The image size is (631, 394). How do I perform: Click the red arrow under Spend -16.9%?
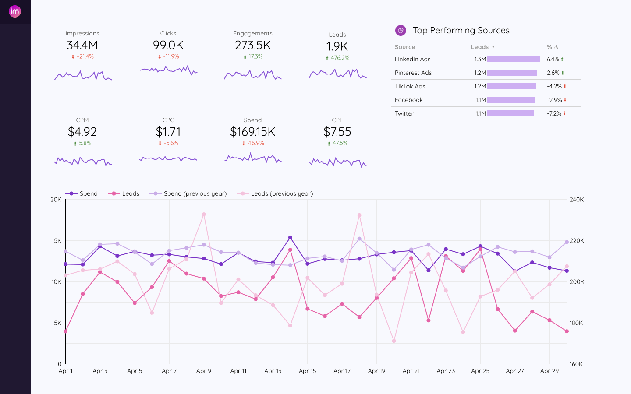point(243,143)
